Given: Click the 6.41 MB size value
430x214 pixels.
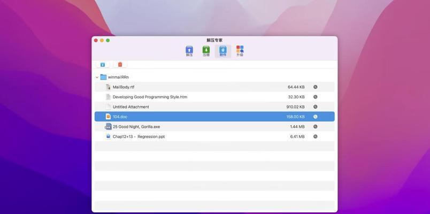Looking at the screenshot, I should (x=297, y=136).
